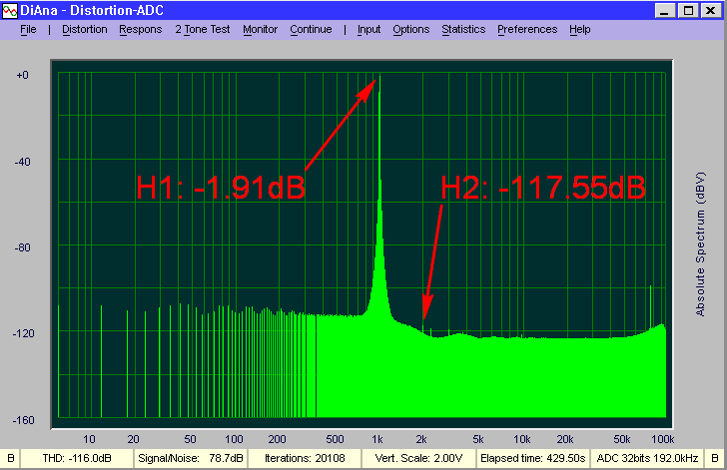Click the 50 frequency axis label
727x470 pixels.
tap(190, 439)
